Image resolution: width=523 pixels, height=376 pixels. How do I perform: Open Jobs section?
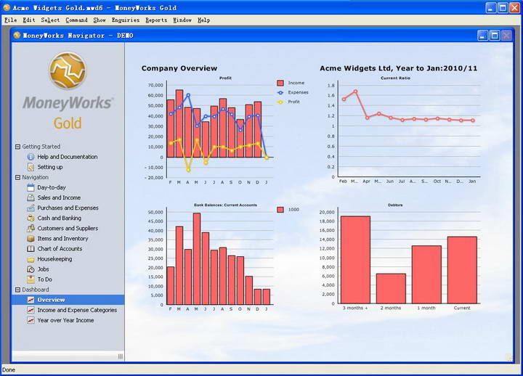click(43, 269)
